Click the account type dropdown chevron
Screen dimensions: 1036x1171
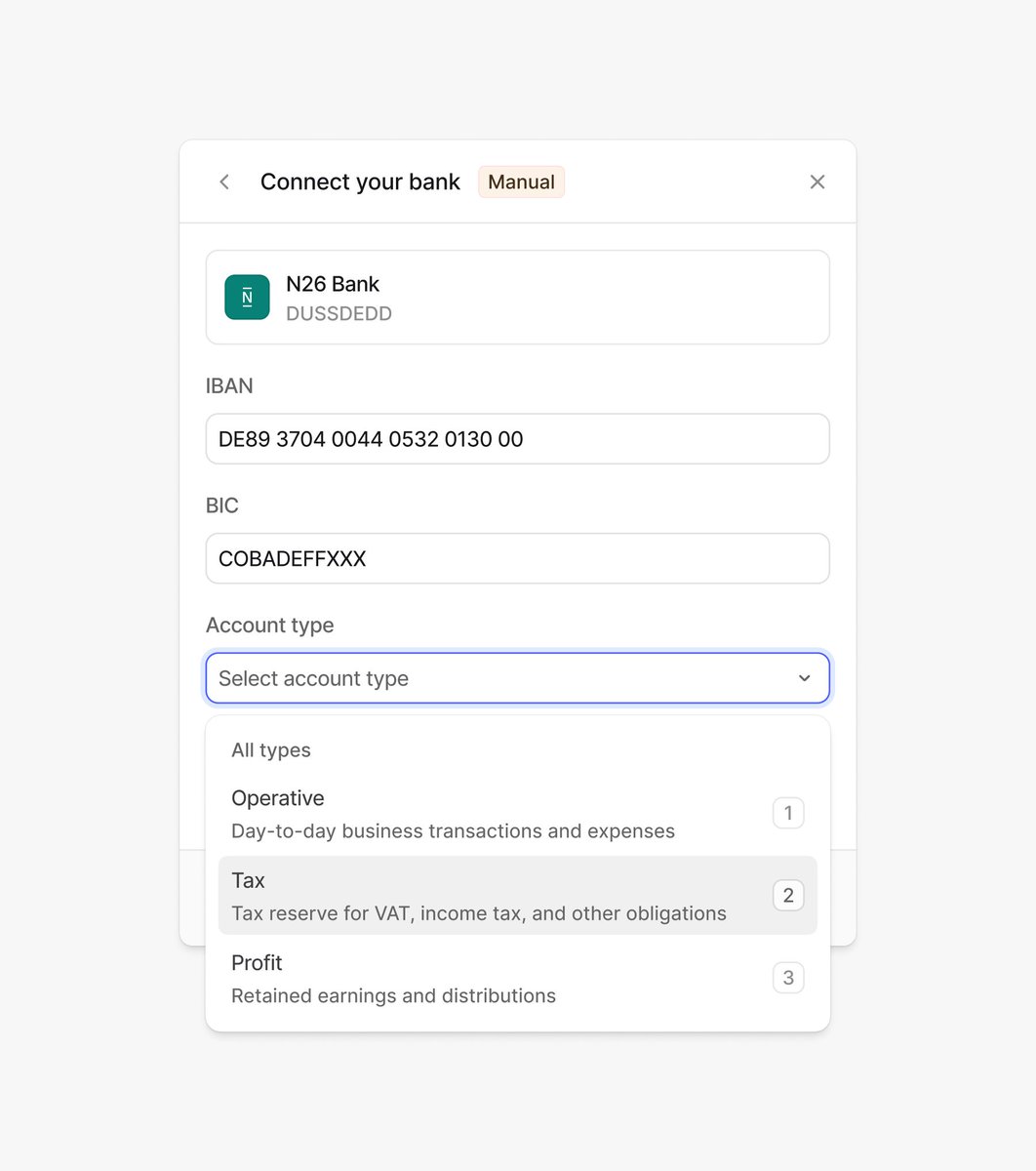[x=804, y=678]
